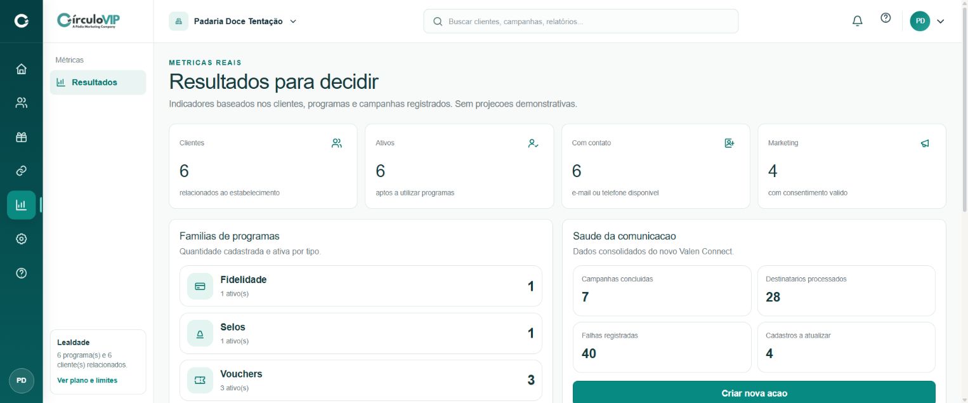Click the CírculoVIP C logo icon in sidebar
This screenshot has width=968, height=403.
pyautogui.click(x=22, y=21)
